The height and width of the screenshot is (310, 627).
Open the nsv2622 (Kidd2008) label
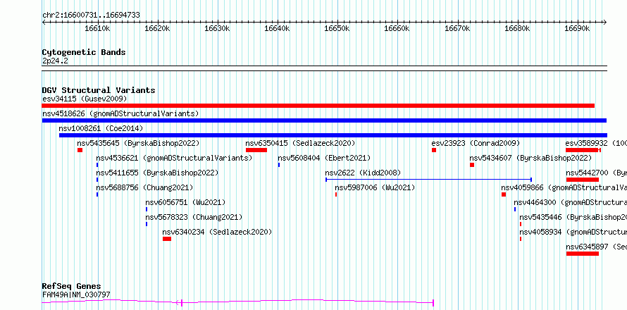point(363,173)
